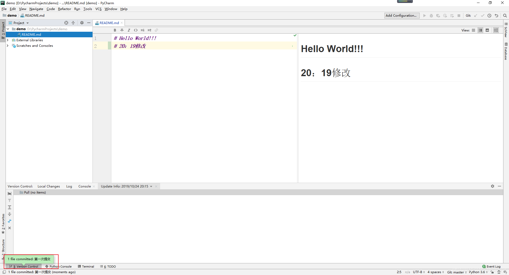
Task: Minimize version control panel with minus icon
Action: (499, 186)
